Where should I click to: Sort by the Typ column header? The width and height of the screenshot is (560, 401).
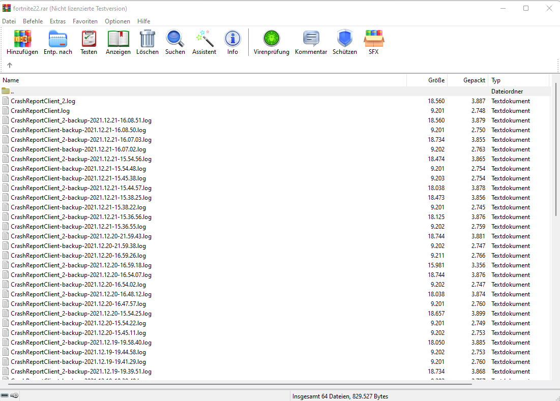click(518, 80)
